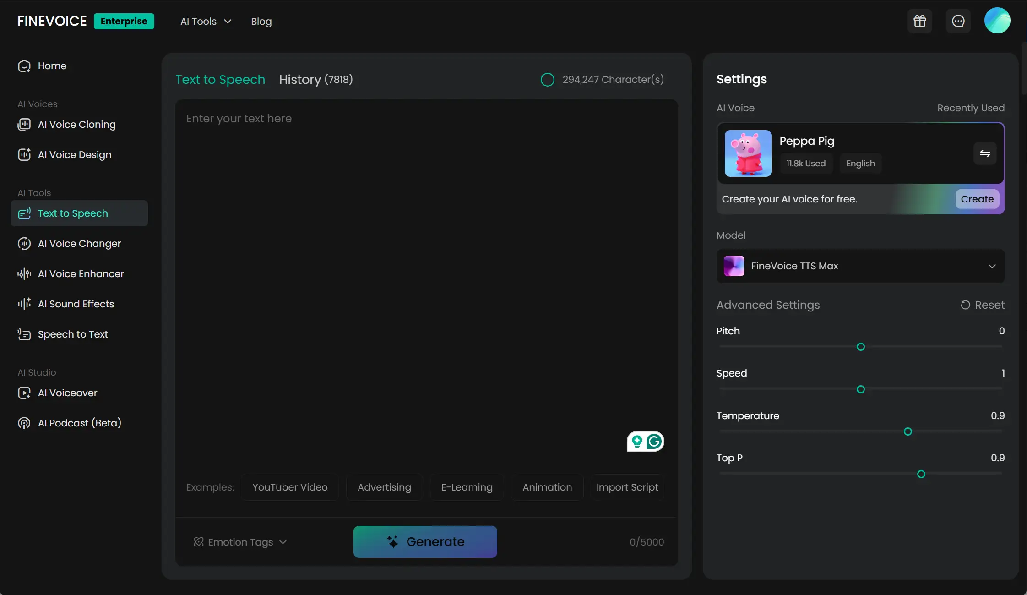
Task: Click the gift box icon in header
Action: (x=919, y=21)
